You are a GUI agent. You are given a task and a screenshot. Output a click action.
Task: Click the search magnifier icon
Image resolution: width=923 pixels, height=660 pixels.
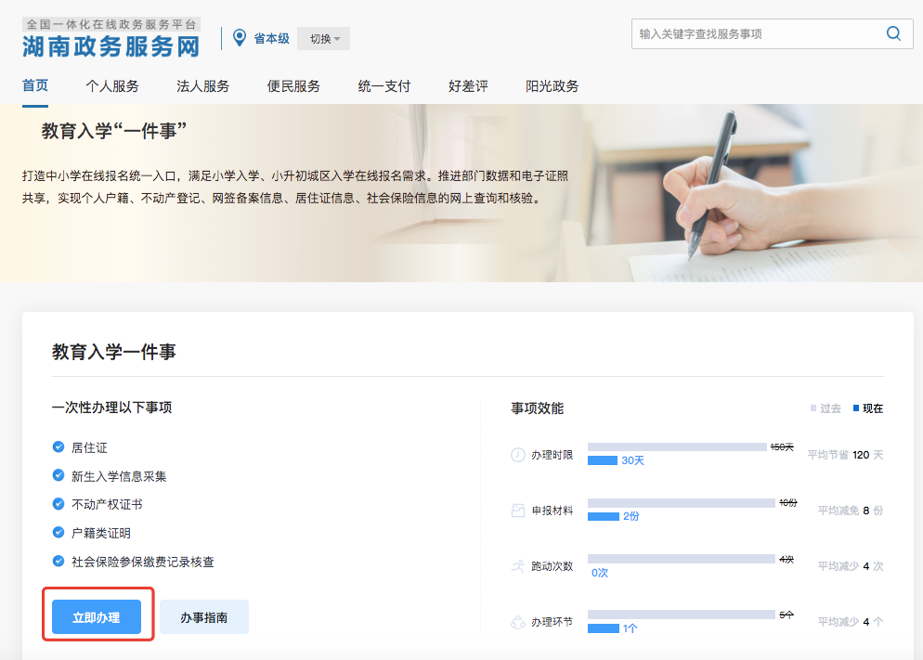click(893, 33)
